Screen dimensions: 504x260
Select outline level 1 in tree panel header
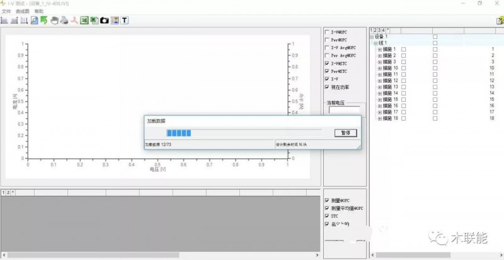click(372, 30)
